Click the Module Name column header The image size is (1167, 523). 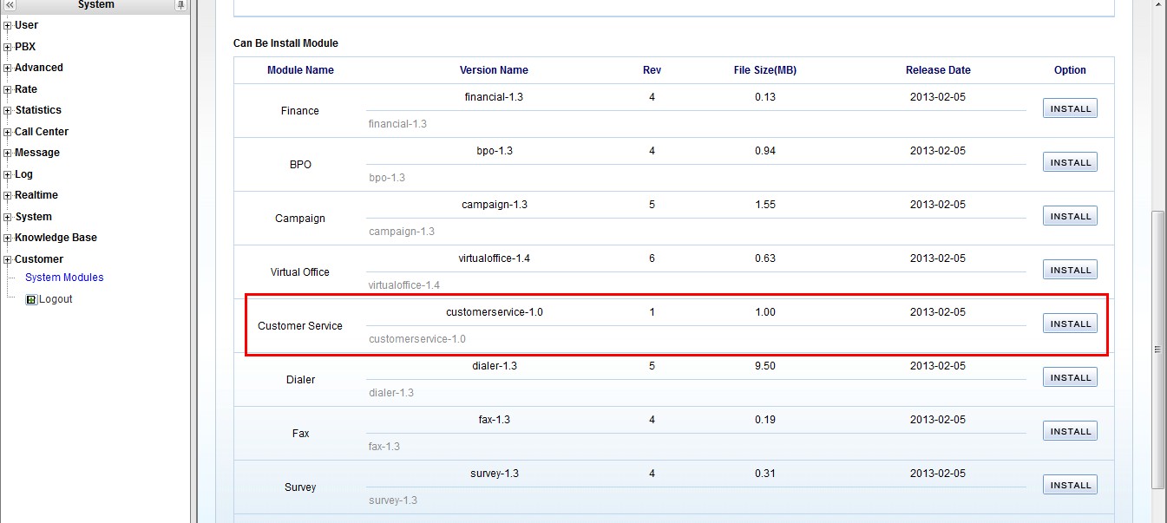point(300,70)
